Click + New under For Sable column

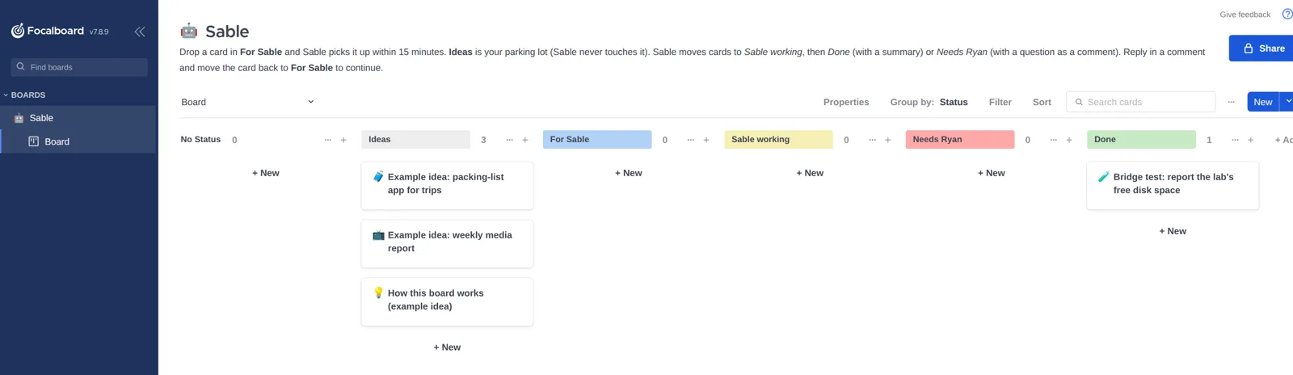tap(629, 173)
